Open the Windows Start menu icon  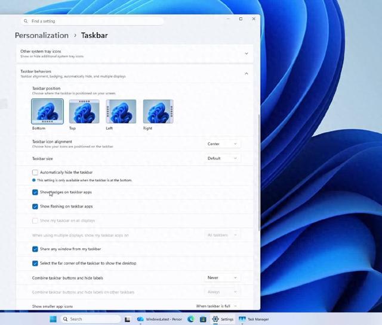point(53,319)
